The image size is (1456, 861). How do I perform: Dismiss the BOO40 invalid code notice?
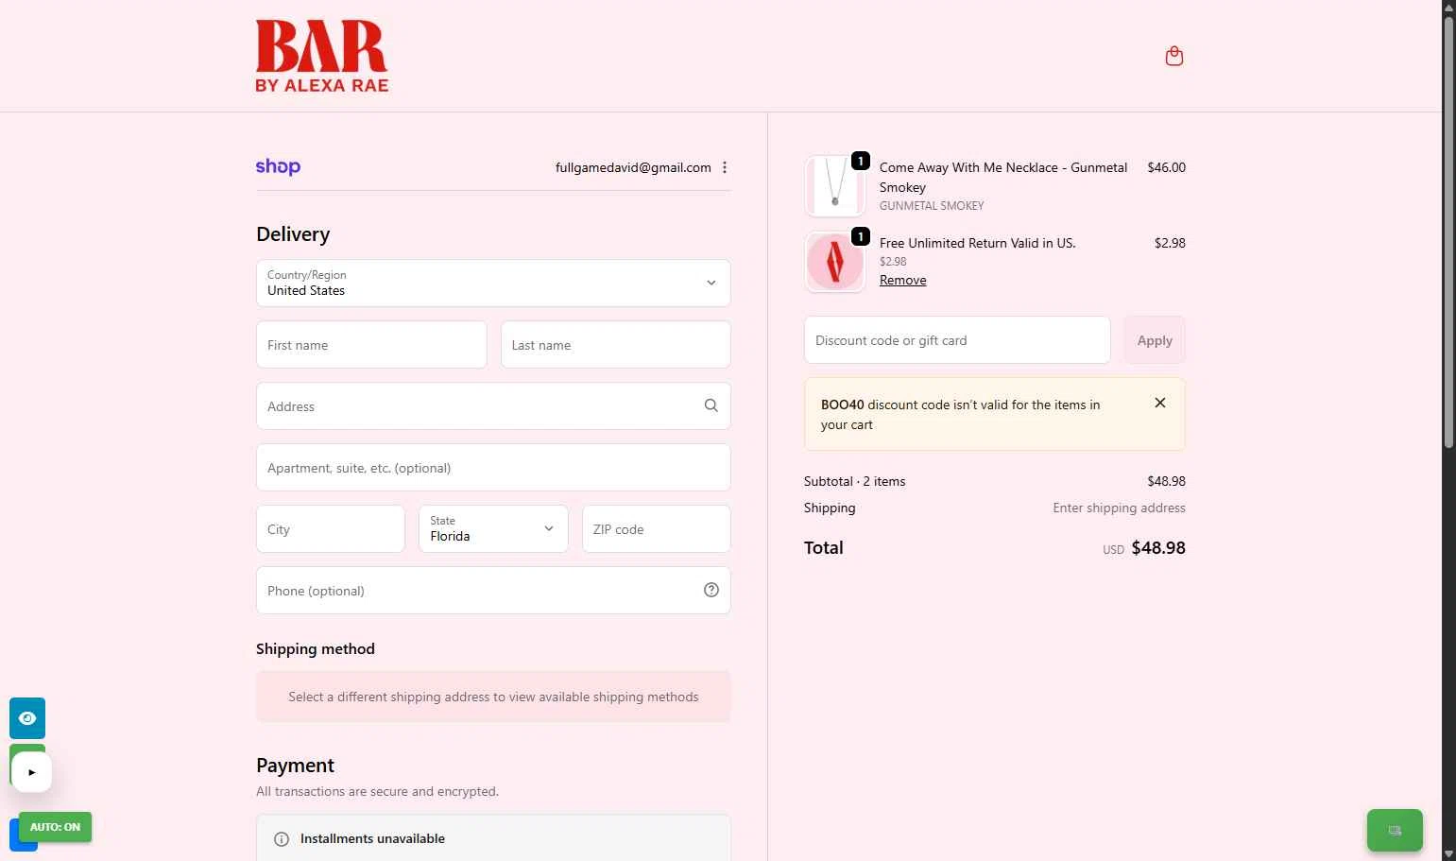[x=1159, y=403]
